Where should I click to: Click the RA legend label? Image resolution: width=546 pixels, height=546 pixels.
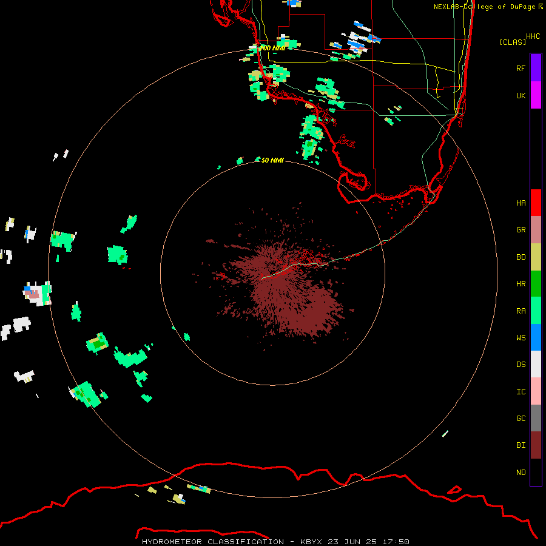tap(521, 311)
